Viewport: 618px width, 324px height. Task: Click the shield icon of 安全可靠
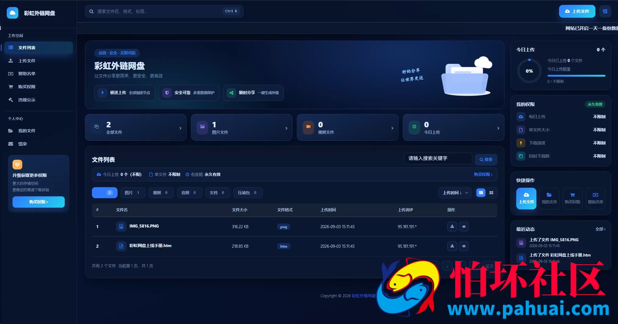point(167,93)
